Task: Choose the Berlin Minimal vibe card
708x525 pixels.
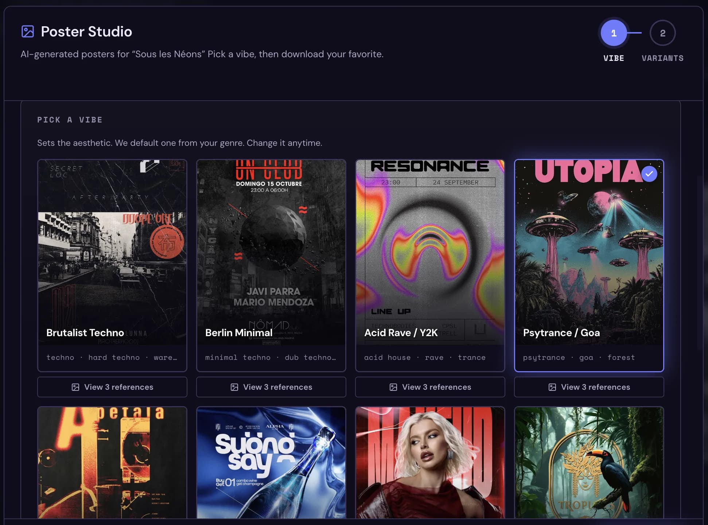Action: [271, 265]
